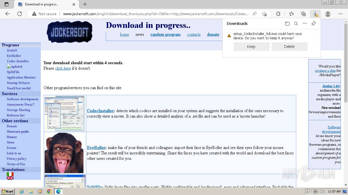Click the 'click here' download link
The width and height of the screenshot is (348, 195).
click(x=63, y=68)
